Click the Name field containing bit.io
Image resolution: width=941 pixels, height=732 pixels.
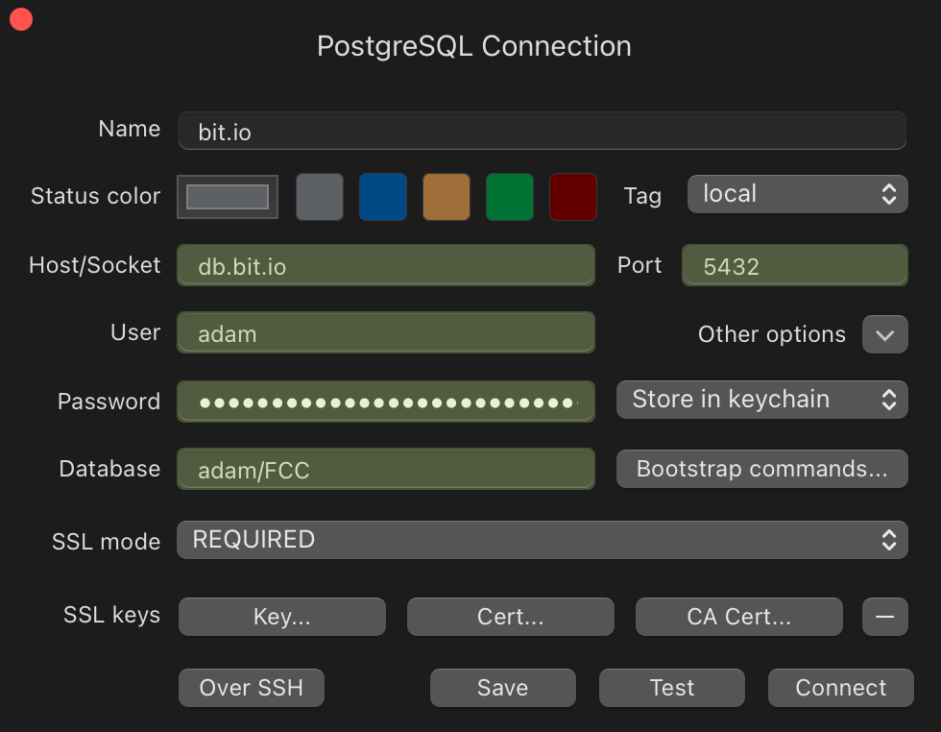tap(542, 131)
